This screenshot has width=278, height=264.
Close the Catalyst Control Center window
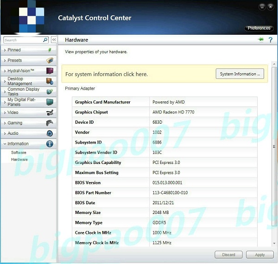[271, 7]
